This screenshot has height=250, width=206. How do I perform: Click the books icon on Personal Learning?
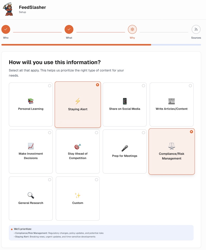click(31, 101)
